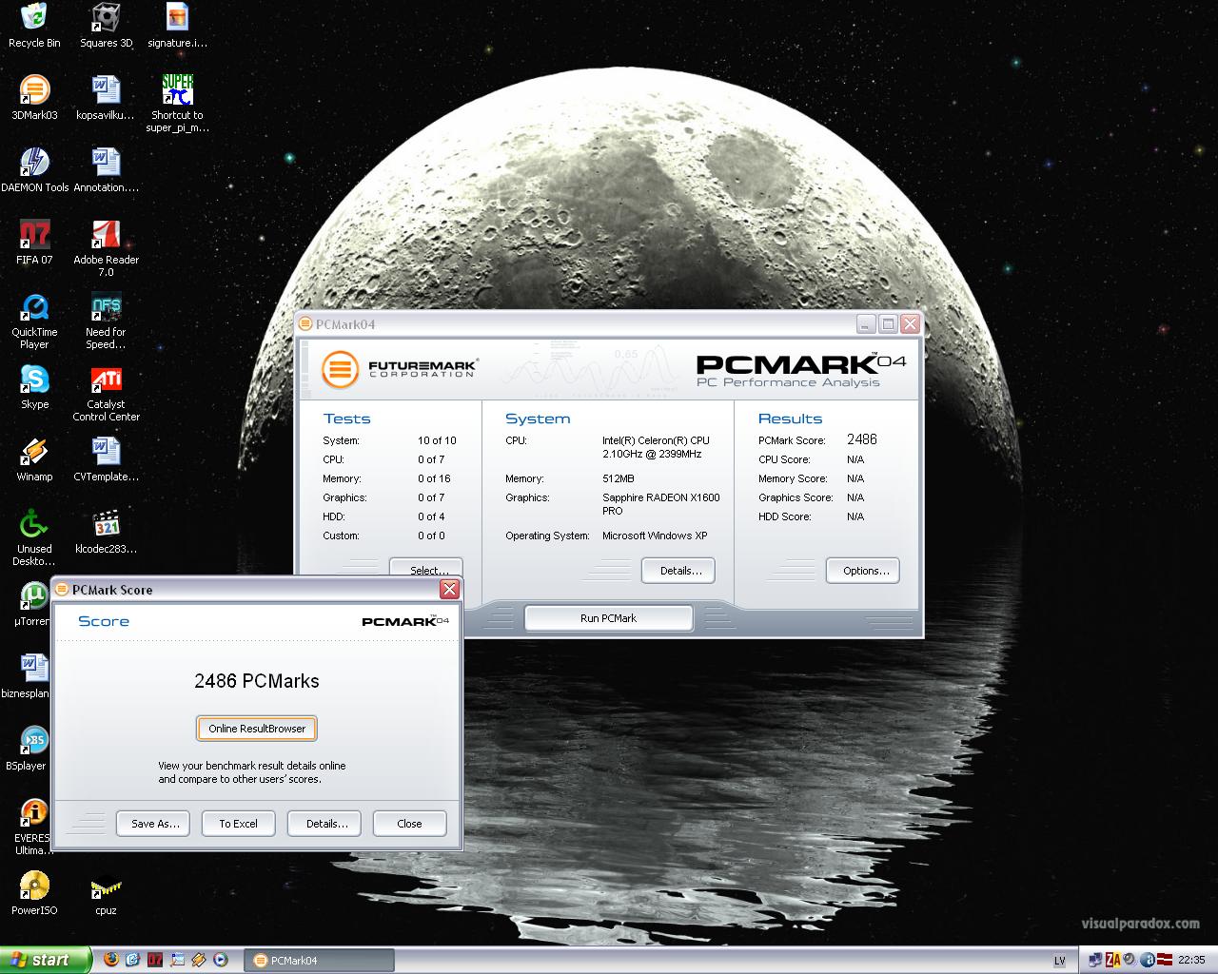Select the klcodec283 installer icon
The image size is (1218, 974).
pos(106,532)
